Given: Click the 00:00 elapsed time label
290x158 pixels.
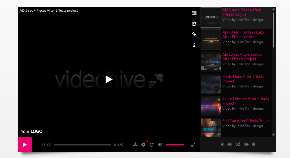Looking at the screenshot, I should [x=47, y=145].
